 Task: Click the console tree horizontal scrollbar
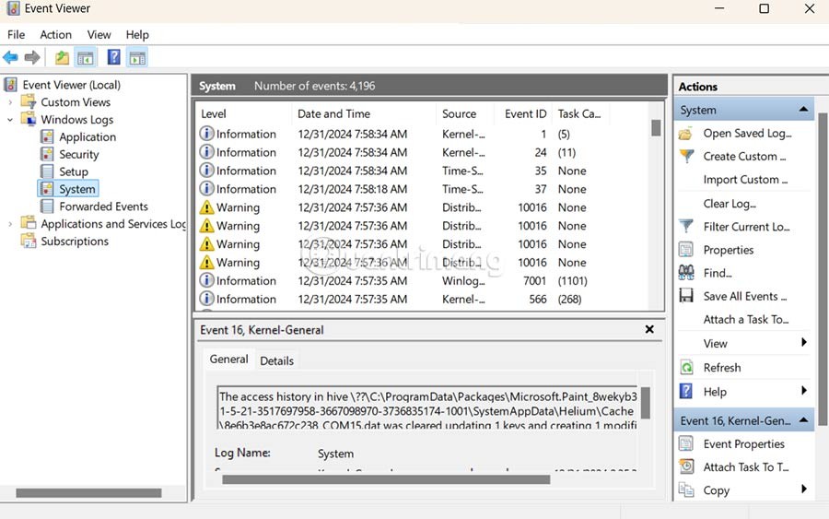point(88,492)
